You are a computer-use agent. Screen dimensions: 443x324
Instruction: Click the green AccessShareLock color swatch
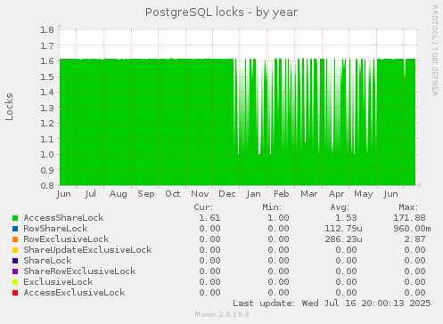15,218
